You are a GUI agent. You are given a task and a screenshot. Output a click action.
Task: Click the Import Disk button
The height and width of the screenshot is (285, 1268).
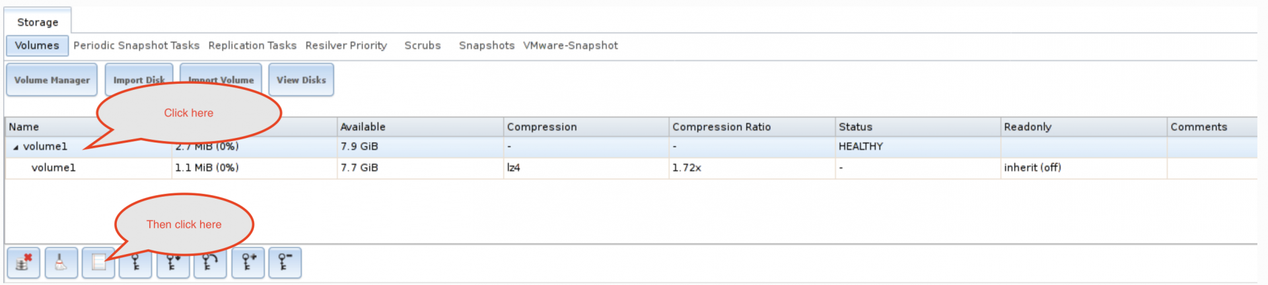click(x=139, y=80)
